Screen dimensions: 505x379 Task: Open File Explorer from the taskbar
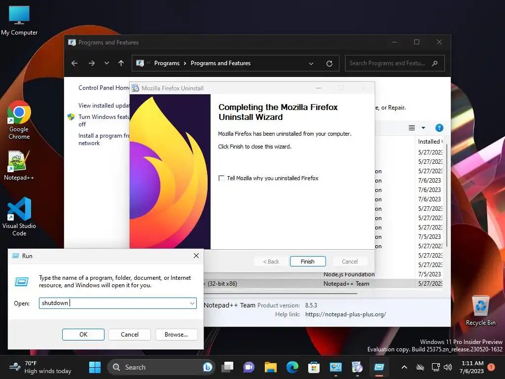point(271,367)
